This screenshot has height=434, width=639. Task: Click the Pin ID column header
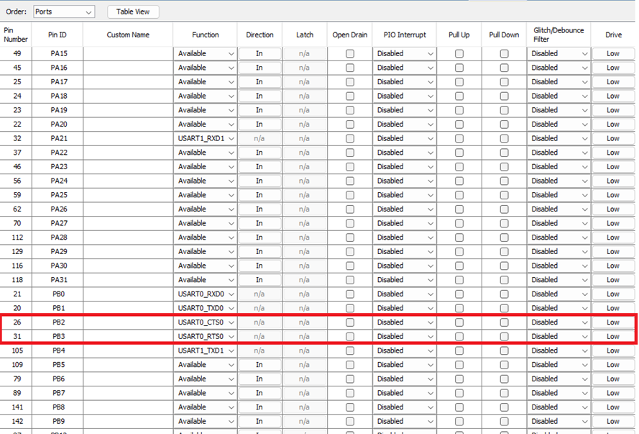[57, 35]
